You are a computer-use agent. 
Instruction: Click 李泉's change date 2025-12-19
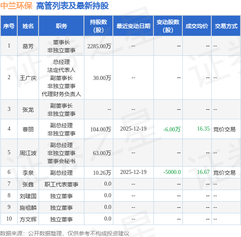pos(133,172)
